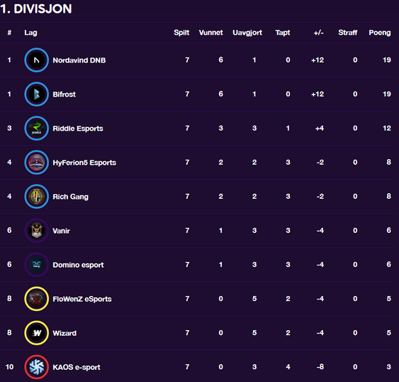Click the Wizard W logo

[36, 333]
